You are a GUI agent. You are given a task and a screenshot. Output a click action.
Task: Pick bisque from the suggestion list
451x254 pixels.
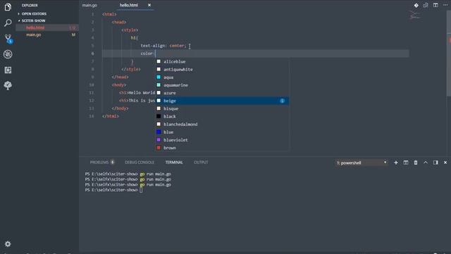pos(222,109)
